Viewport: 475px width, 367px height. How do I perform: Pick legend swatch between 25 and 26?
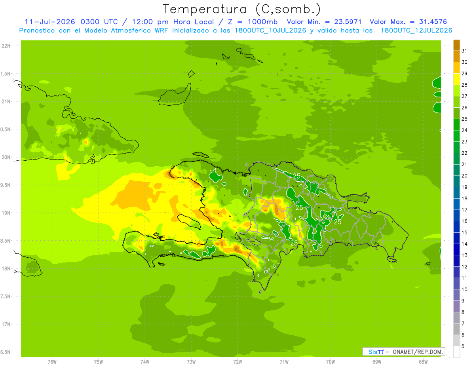point(456,113)
